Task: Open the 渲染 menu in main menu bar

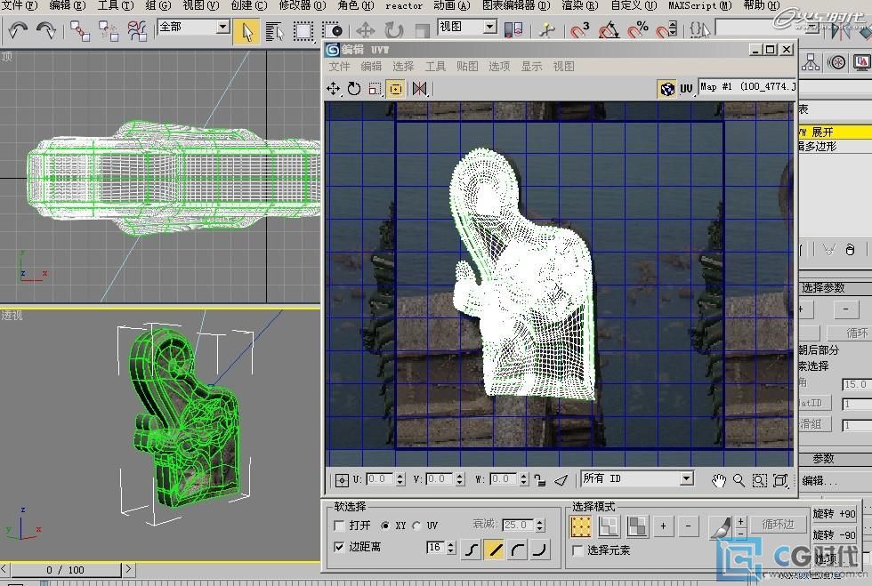Action: (x=580, y=5)
